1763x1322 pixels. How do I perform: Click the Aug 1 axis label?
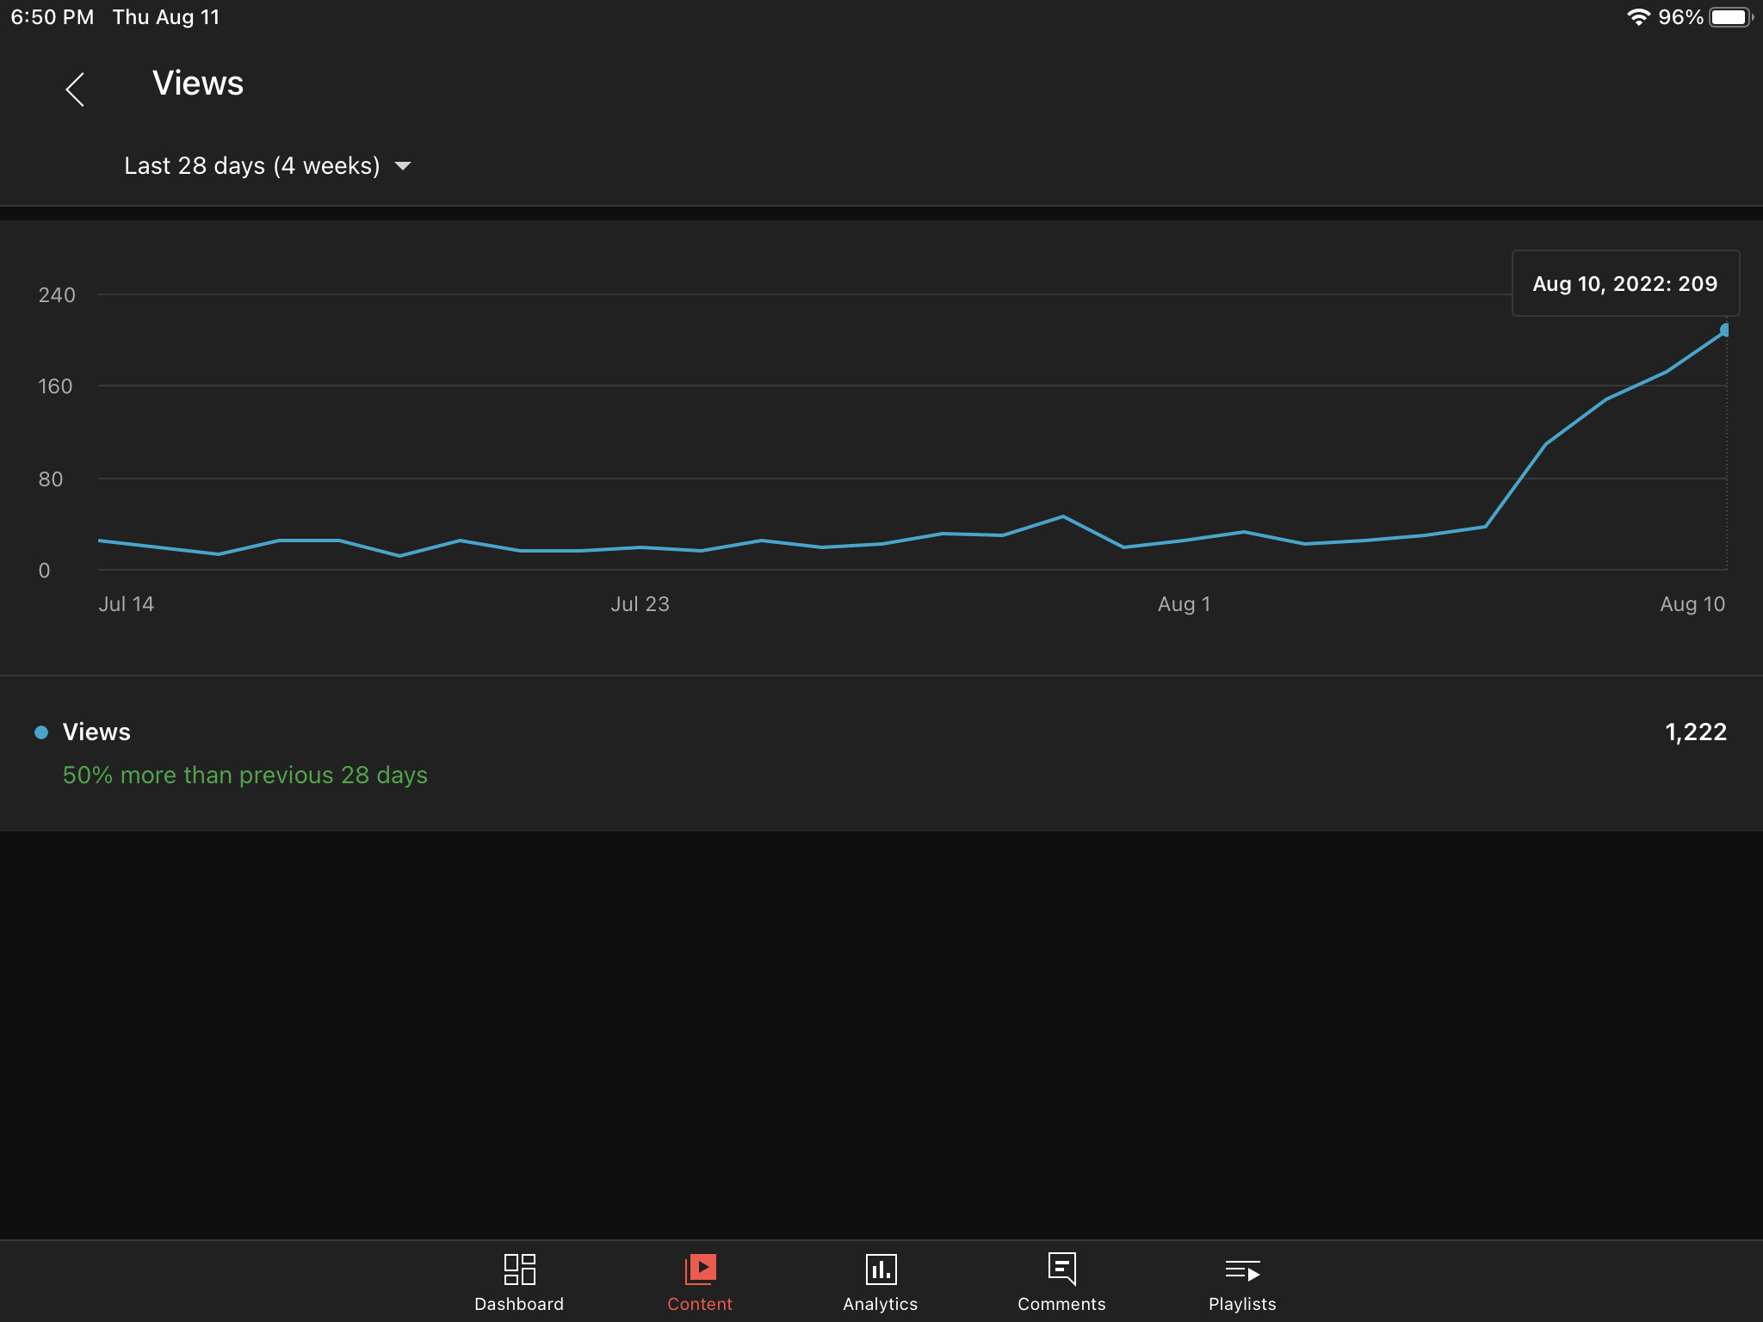point(1185,604)
